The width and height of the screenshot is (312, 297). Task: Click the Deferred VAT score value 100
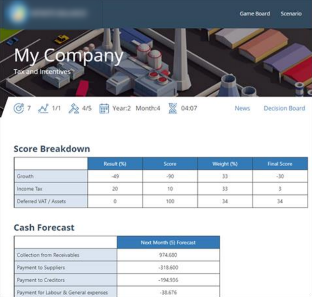(x=170, y=201)
